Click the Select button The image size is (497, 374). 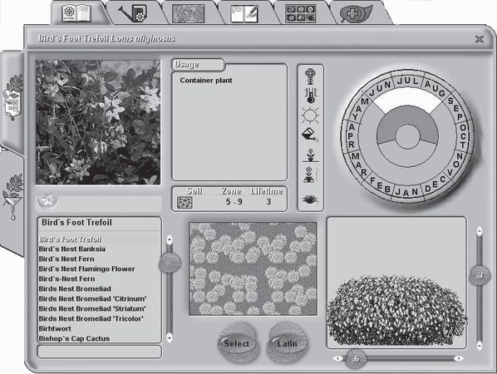tap(237, 343)
